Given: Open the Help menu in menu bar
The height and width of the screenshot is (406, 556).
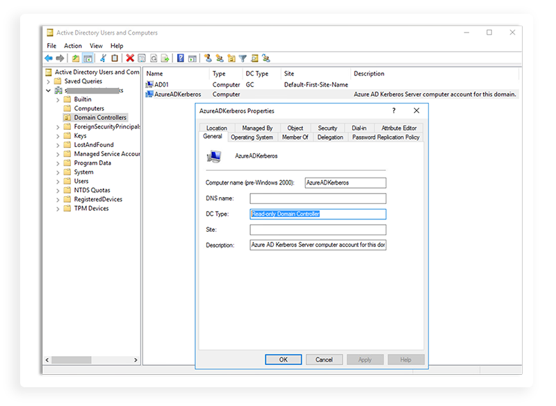Looking at the screenshot, I should [x=117, y=46].
